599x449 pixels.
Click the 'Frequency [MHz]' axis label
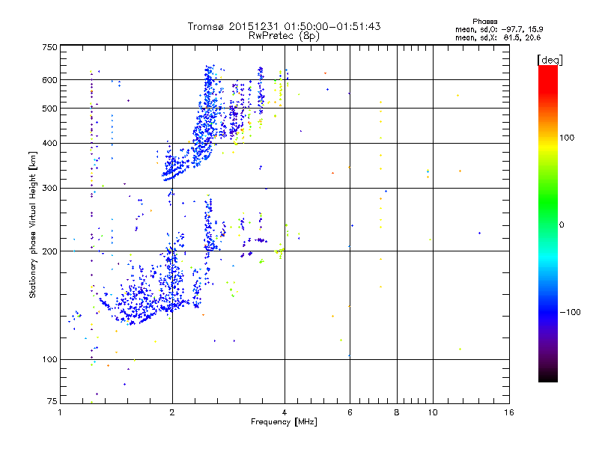pos(284,422)
